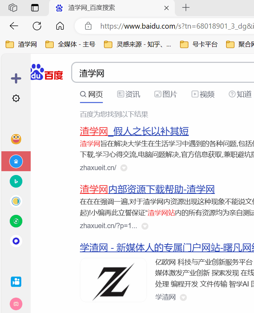Click the zhaxueit.cn/ source URL
The width and height of the screenshot is (254, 313).
tap(98, 168)
